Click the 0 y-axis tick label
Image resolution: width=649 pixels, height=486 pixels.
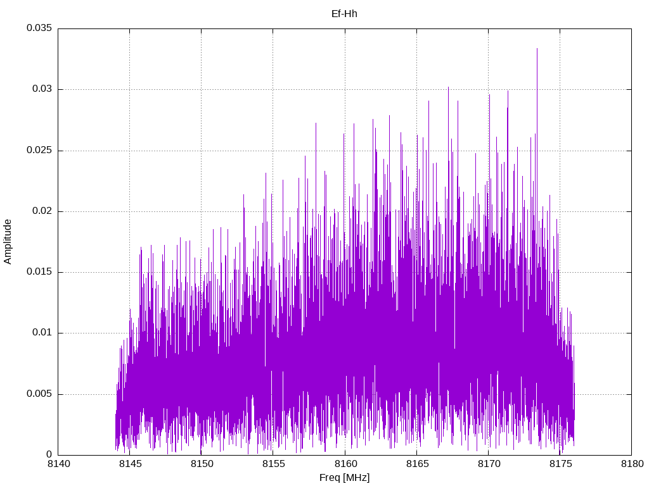pos(49,454)
